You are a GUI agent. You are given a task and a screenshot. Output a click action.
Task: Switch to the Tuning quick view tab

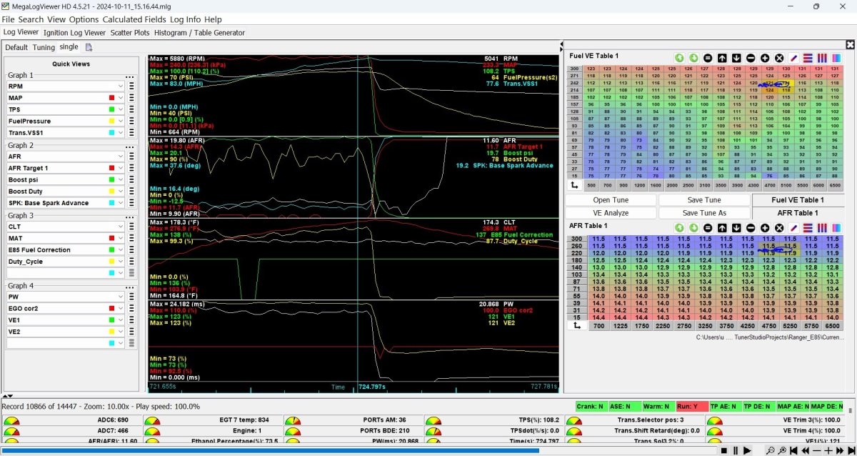[x=44, y=47]
